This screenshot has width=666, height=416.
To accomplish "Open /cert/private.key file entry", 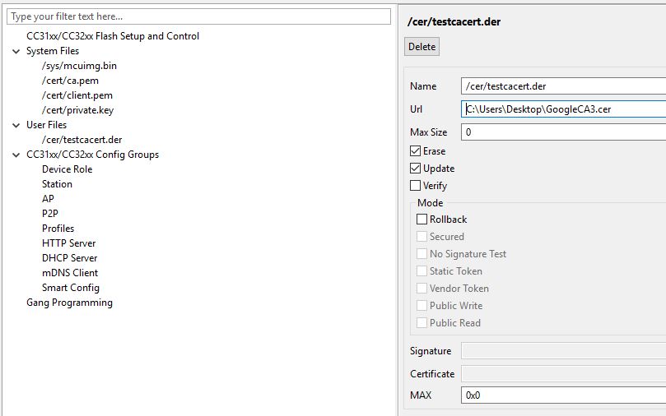I will [77, 110].
